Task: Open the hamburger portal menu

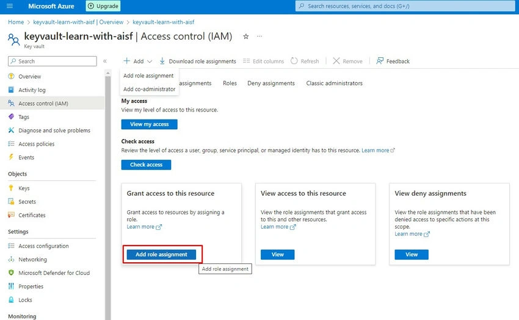Action: 10,6
